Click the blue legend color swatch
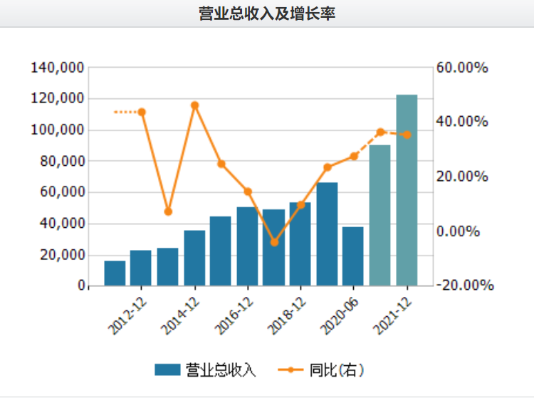Image resolution: width=534 pixels, height=398 pixels. click(167, 370)
